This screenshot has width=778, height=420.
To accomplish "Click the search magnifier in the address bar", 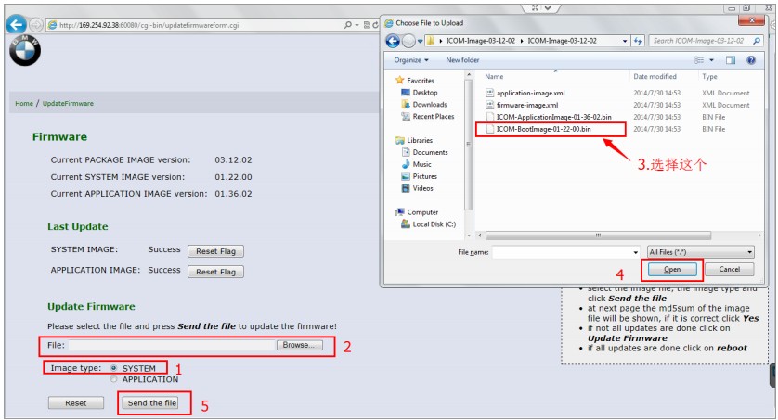I will pos(348,25).
